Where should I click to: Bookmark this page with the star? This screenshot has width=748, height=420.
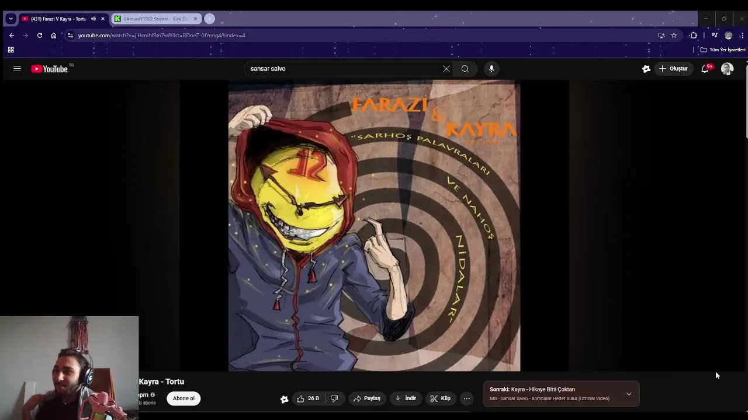click(x=674, y=35)
